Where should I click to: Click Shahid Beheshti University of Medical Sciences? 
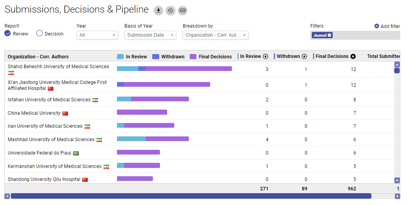(58, 67)
